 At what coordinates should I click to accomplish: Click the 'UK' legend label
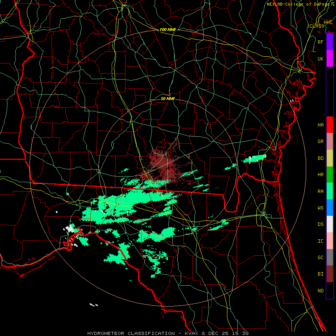321,59
